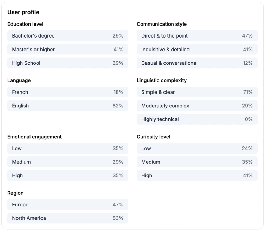Select the Medium curiosity level row

coord(197,162)
